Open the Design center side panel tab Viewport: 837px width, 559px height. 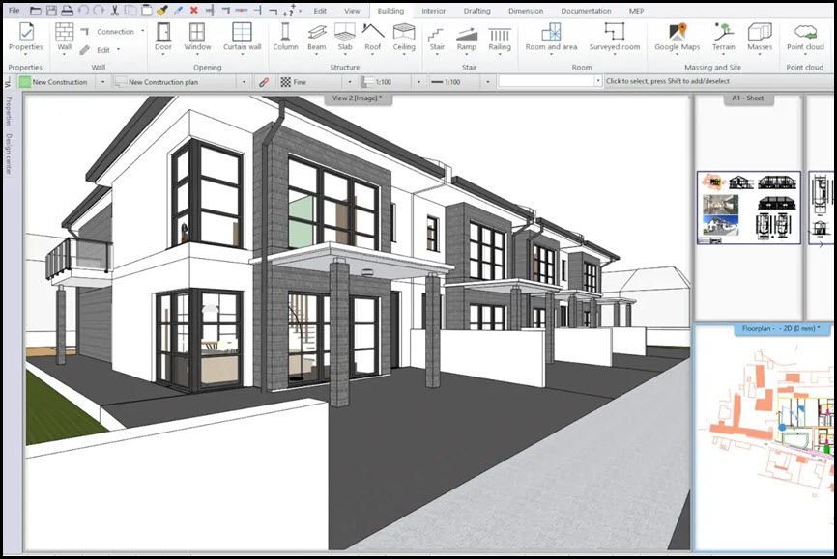9,154
